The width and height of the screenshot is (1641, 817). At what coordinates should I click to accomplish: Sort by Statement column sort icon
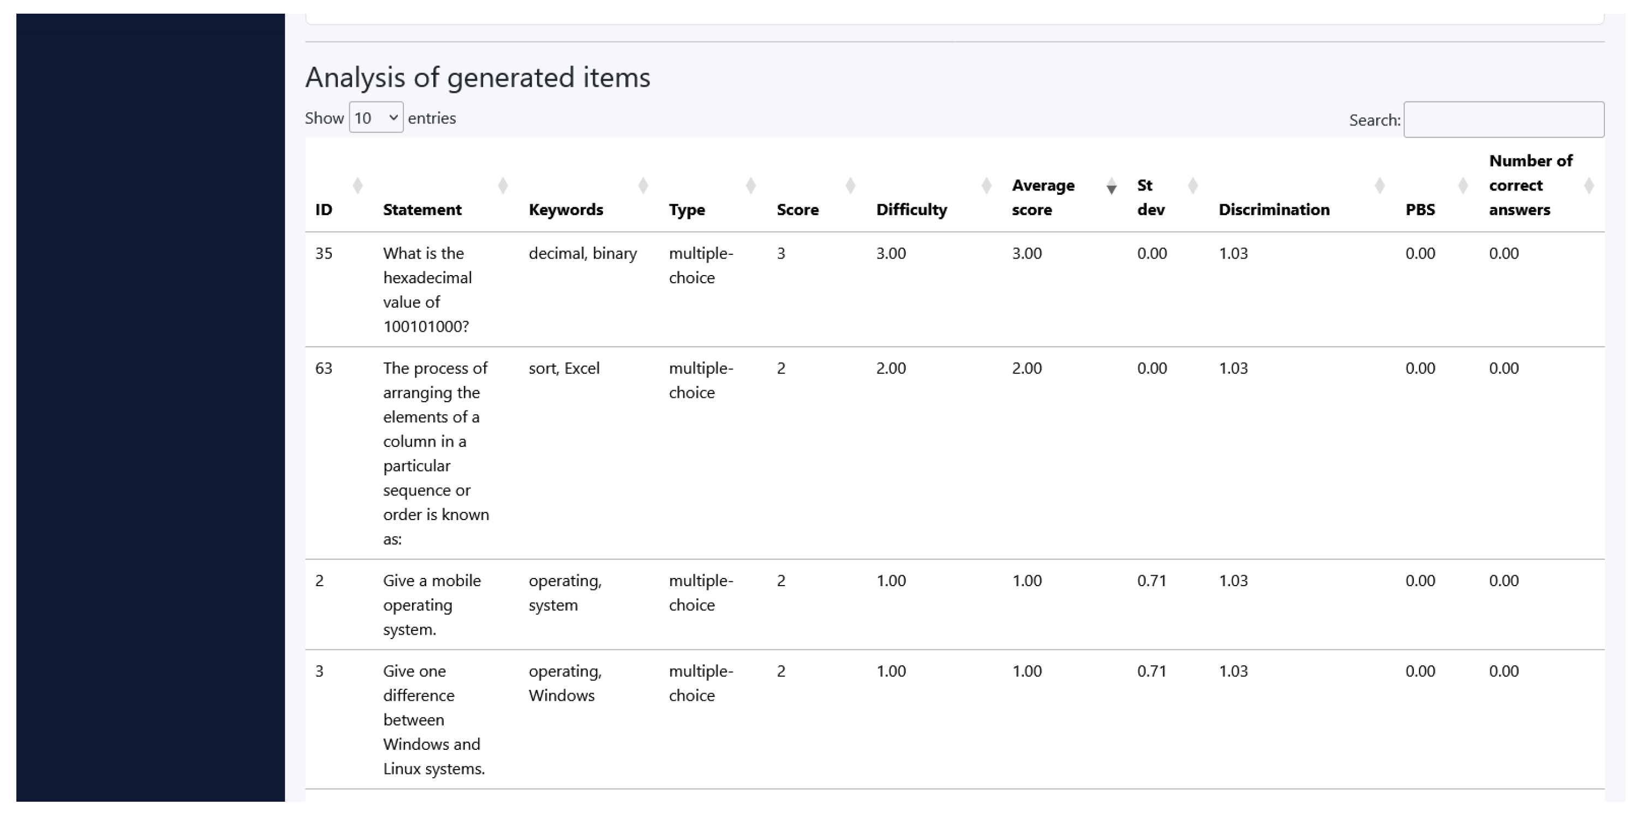click(x=503, y=186)
